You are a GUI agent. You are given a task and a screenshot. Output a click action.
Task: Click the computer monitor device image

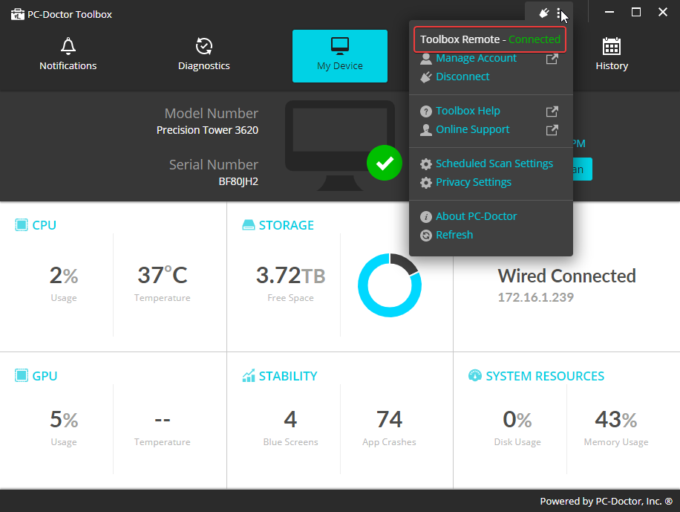pyautogui.click(x=340, y=146)
